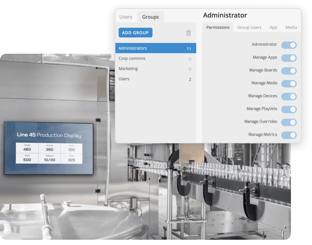Toggle the Manage Boards switch
The image size is (312, 245).
(289, 71)
